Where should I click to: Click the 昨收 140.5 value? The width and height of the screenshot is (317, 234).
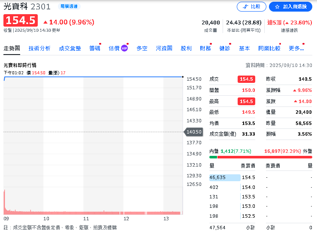pos(305,79)
